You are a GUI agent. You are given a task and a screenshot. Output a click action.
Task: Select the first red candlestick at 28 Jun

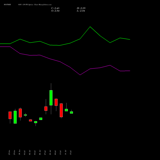tap(10, 115)
